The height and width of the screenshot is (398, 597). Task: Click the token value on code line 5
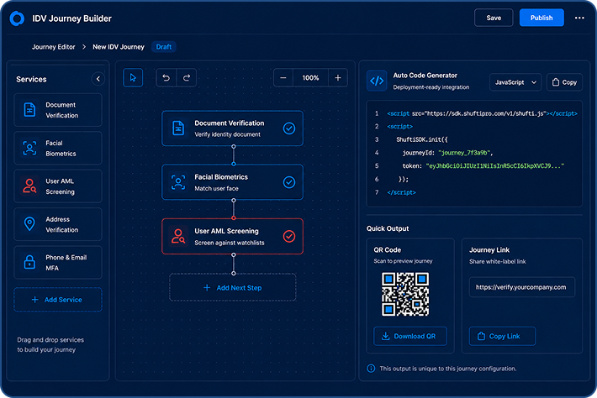point(495,165)
